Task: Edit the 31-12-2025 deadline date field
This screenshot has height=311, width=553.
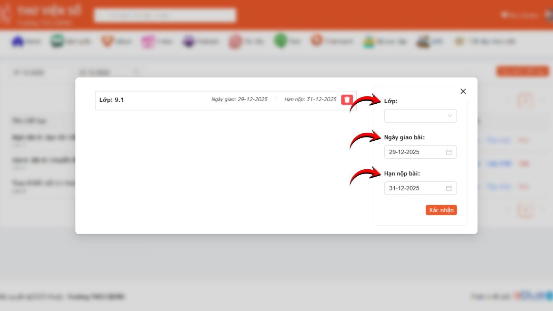Action: click(x=415, y=188)
